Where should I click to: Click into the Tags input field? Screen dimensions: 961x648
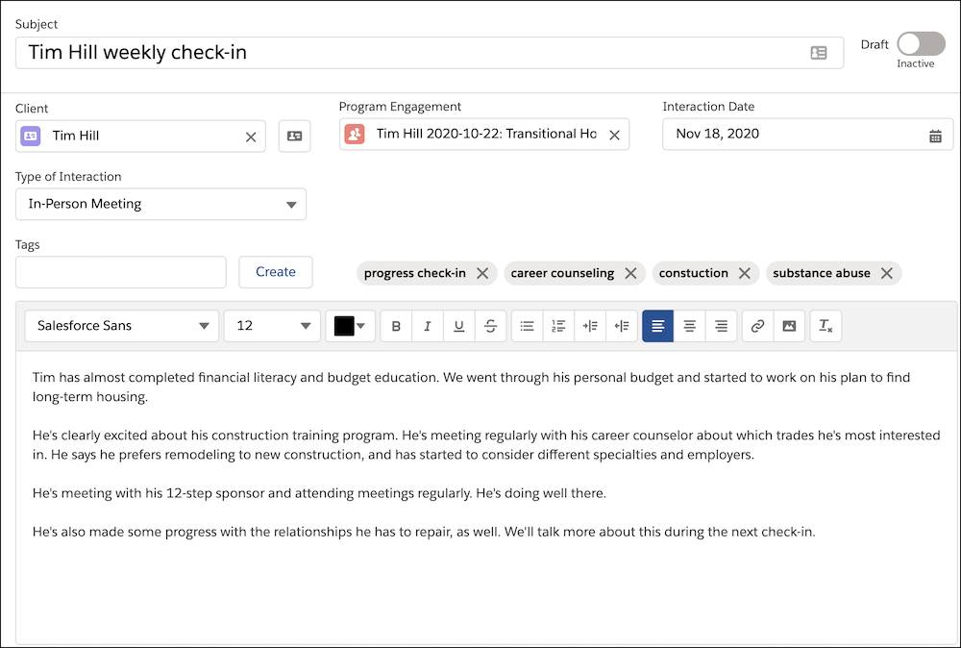tap(121, 272)
